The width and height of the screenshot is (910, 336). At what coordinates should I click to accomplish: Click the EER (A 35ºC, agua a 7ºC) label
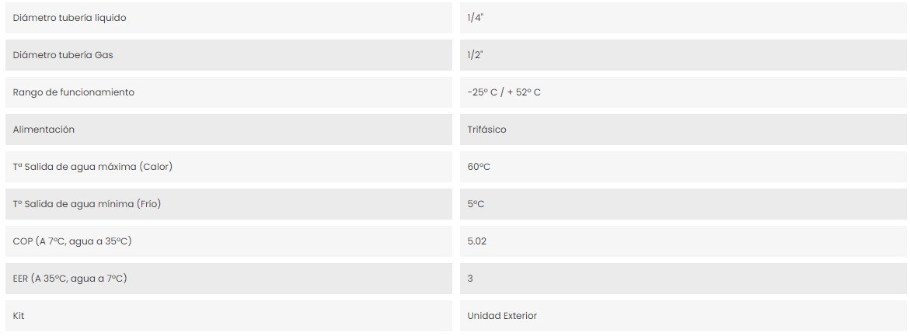pos(70,278)
